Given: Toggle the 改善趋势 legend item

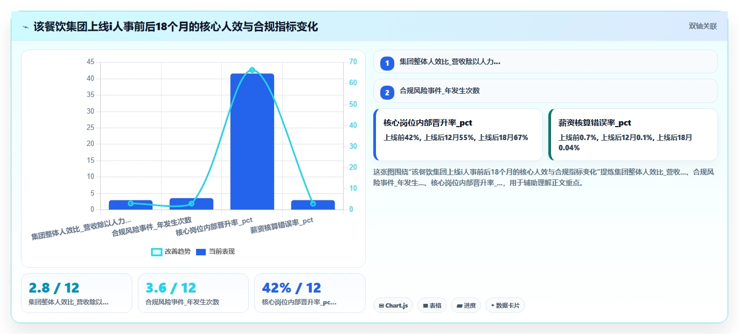Looking at the screenshot, I should pyautogui.click(x=171, y=252).
